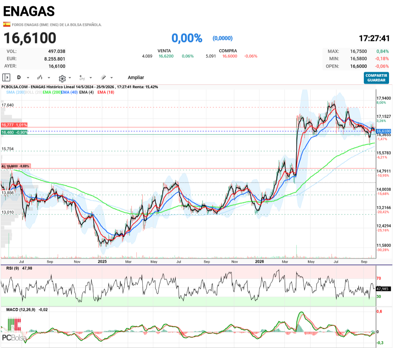The height and width of the screenshot is (348, 393).
Task: Click the ENAGAS title heading
Action: (x=29, y=11)
